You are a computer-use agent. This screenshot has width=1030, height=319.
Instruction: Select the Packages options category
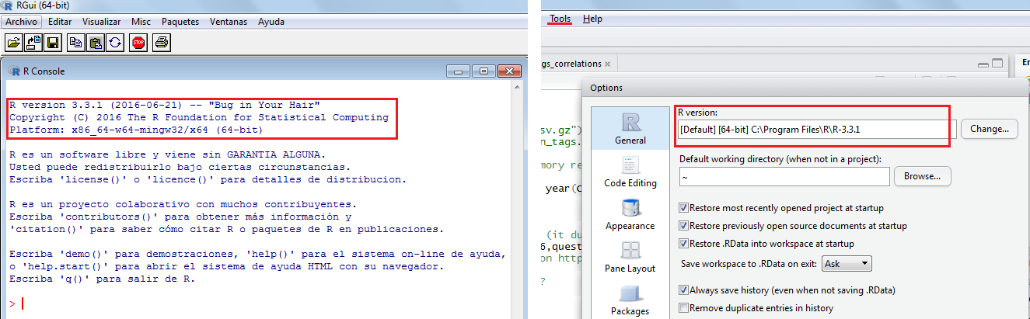630,300
